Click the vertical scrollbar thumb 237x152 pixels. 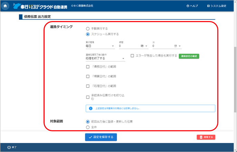pyautogui.click(x=235, y=79)
